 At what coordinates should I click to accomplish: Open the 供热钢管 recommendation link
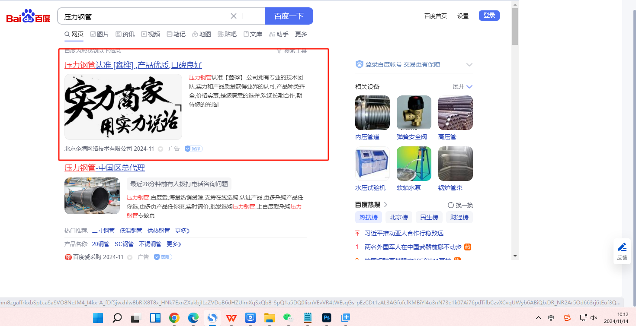159,231
